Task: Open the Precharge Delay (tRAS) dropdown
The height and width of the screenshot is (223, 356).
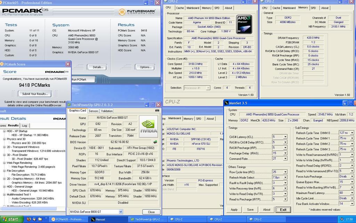Action: (285, 153)
